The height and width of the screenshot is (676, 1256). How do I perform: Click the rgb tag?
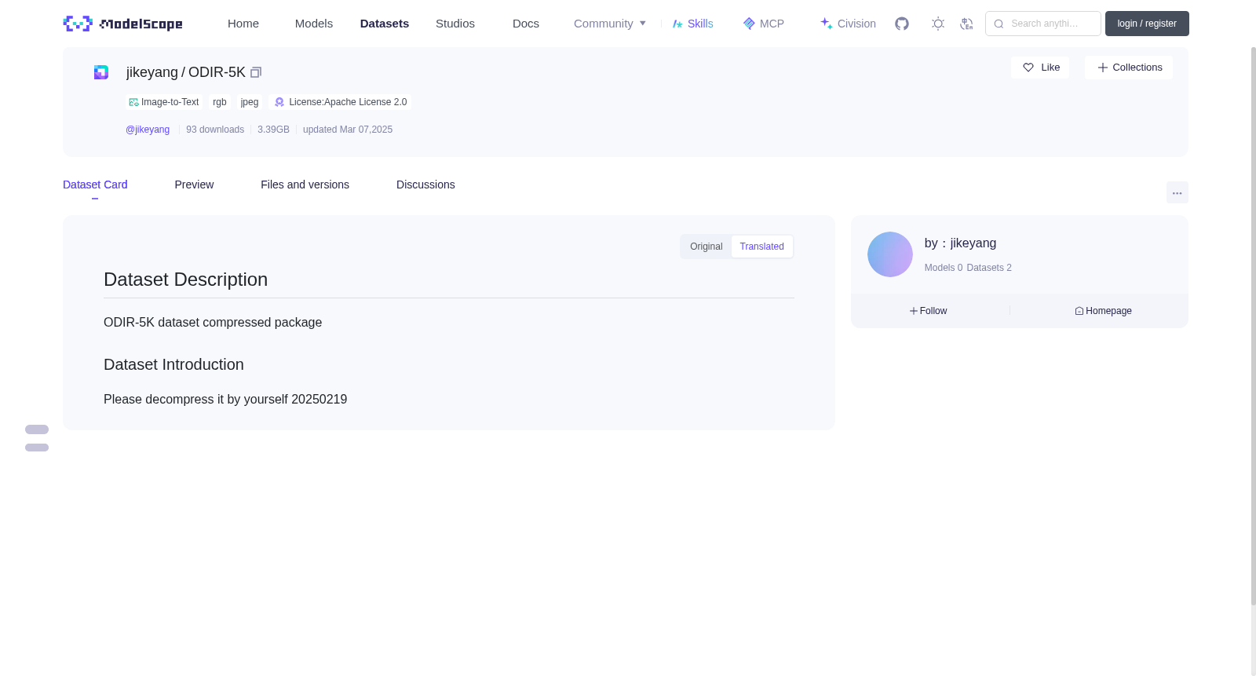coord(220,102)
